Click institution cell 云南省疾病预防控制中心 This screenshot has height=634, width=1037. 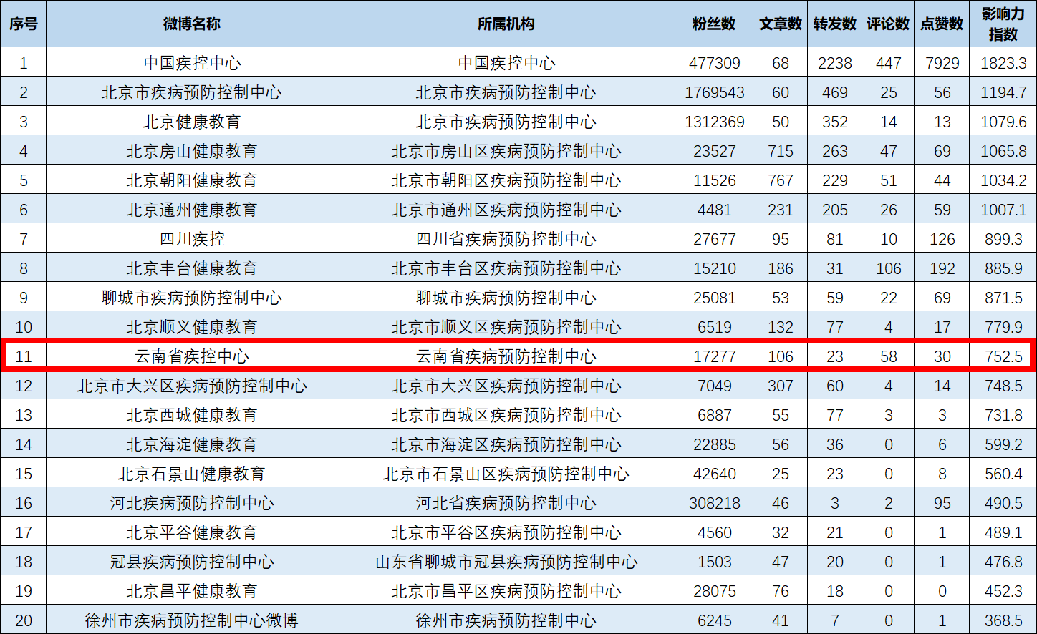(506, 356)
